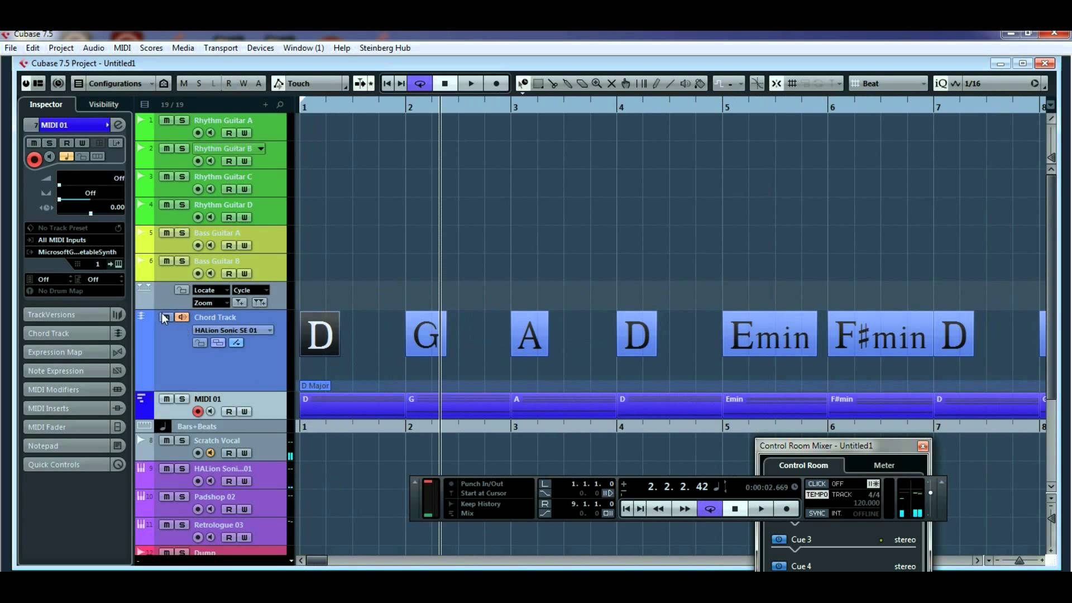Click the Quick Controls section icon
The height and width of the screenshot is (603, 1072).
pyautogui.click(x=117, y=465)
